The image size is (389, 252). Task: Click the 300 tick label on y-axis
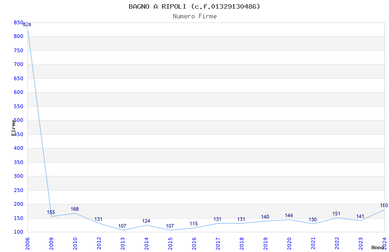click(18, 176)
